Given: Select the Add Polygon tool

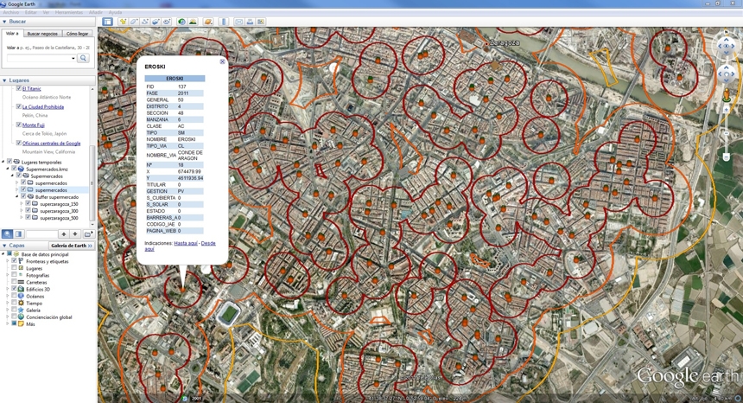Looking at the screenshot, I should click(134, 22).
